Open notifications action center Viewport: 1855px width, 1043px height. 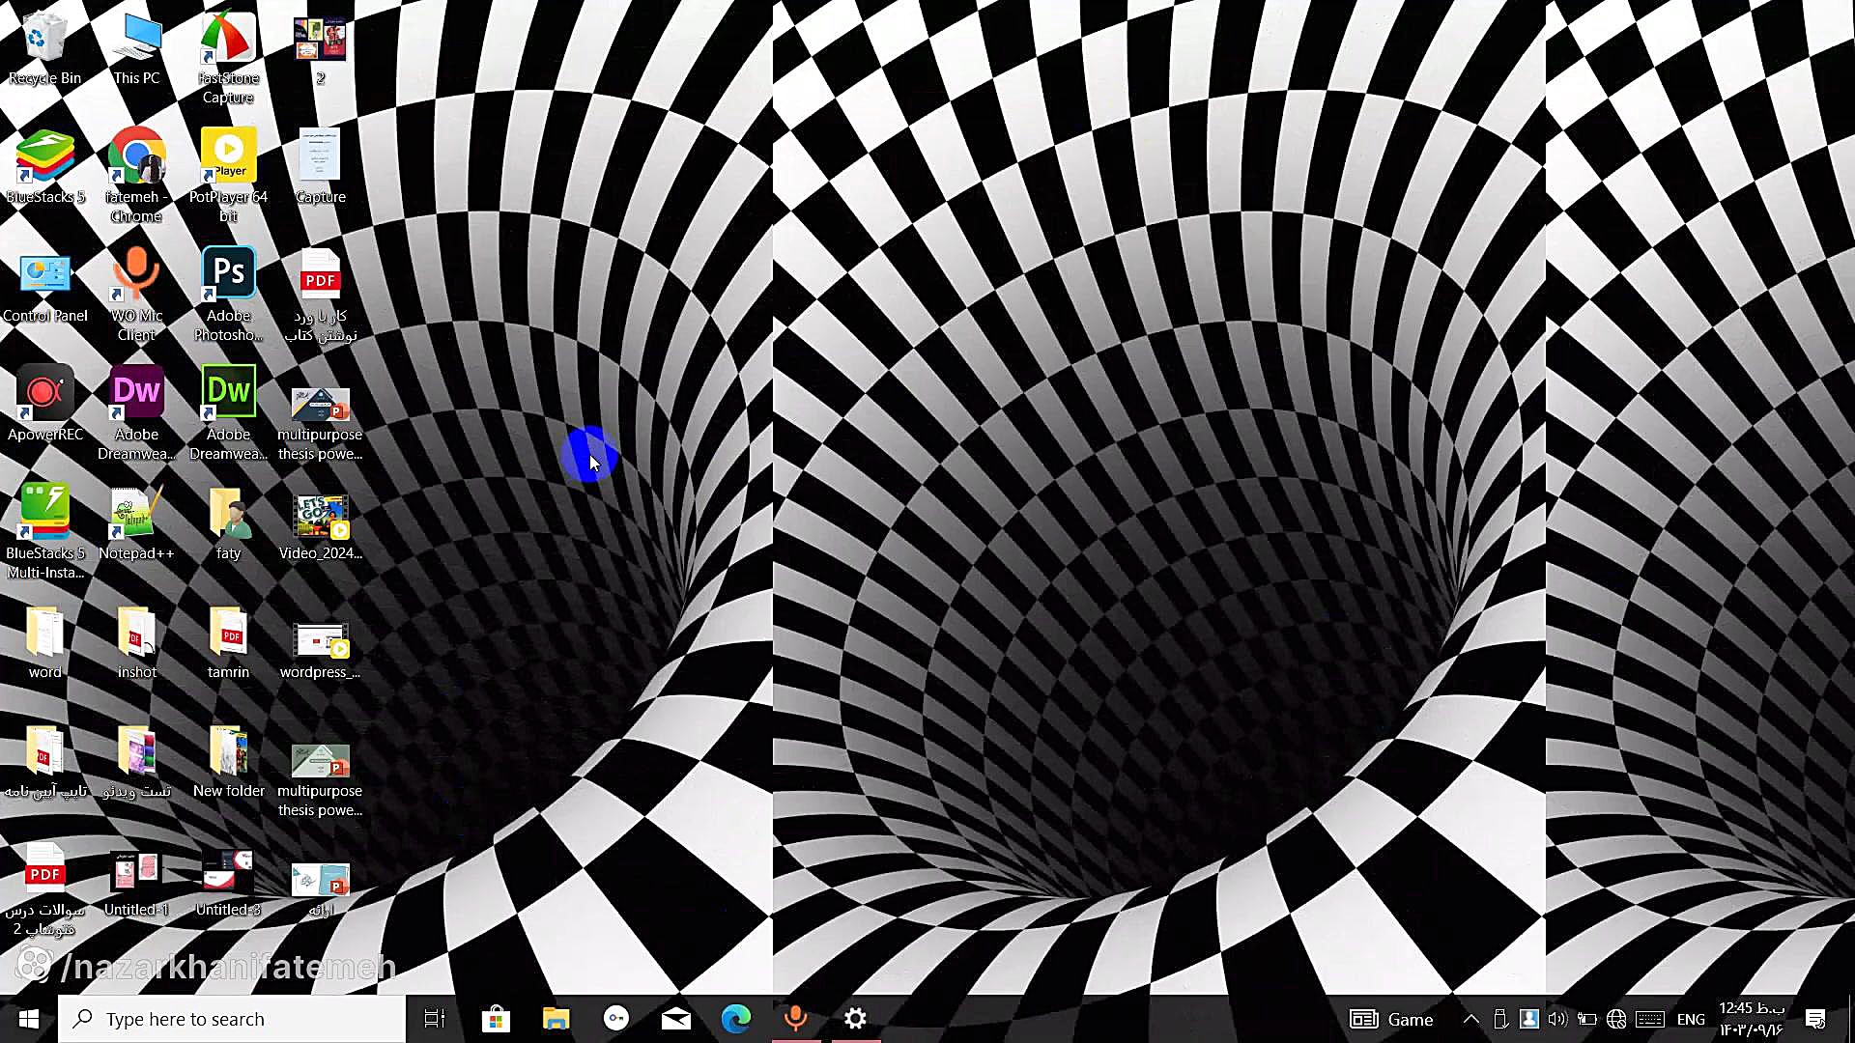[x=1816, y=1019]
